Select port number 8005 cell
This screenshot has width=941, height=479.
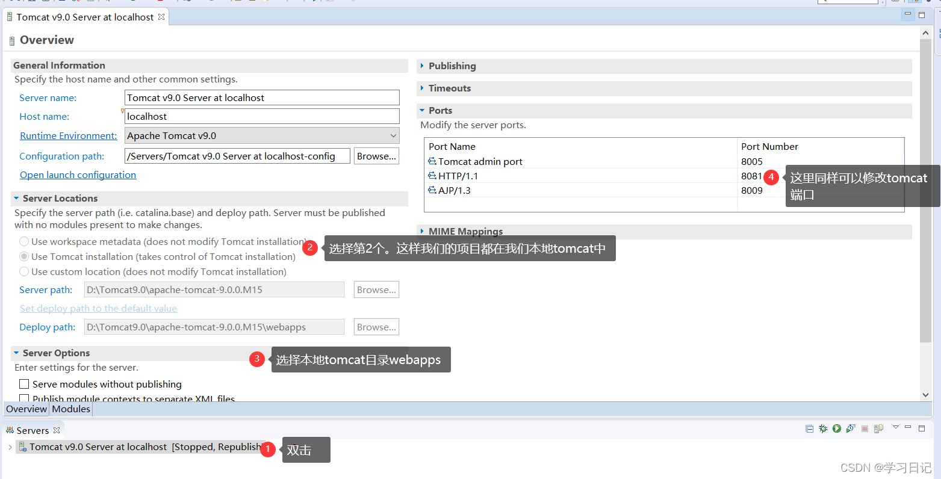click(x=752, y=161)
